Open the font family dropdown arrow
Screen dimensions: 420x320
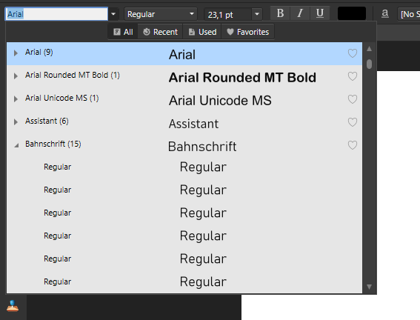point(113,14)
